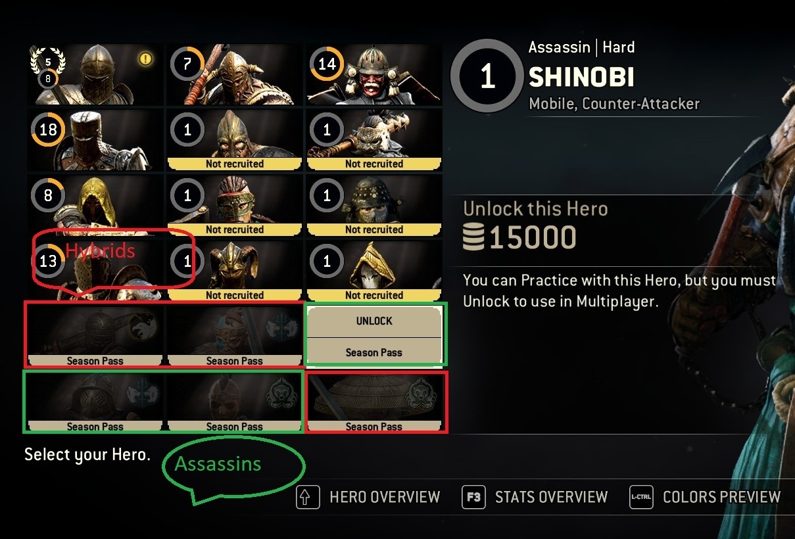Image resolution: width=795 pixels, height=539 pixels.
Task: Choose the level 18 knight hero
Action: point(95,140)
